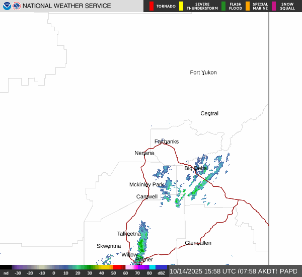Click the magenta Snow Squall legend square

click(274, 6)
